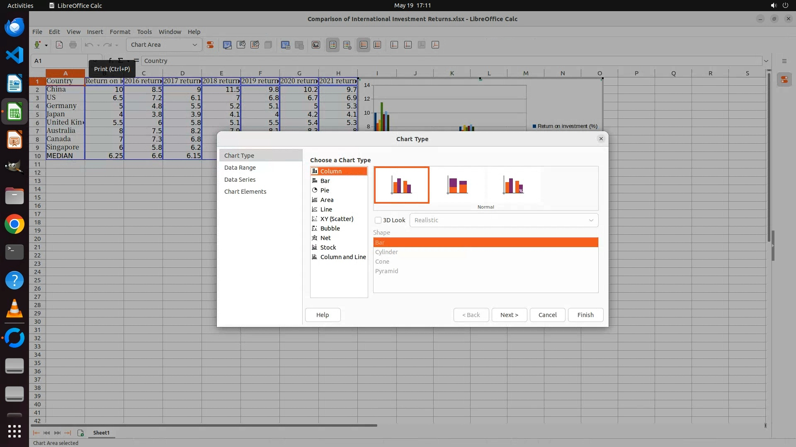Viewport: 796px width, 447px height.
Task: Toggle Legend On/Off toolbar icon
Action: tap(332, 45)
